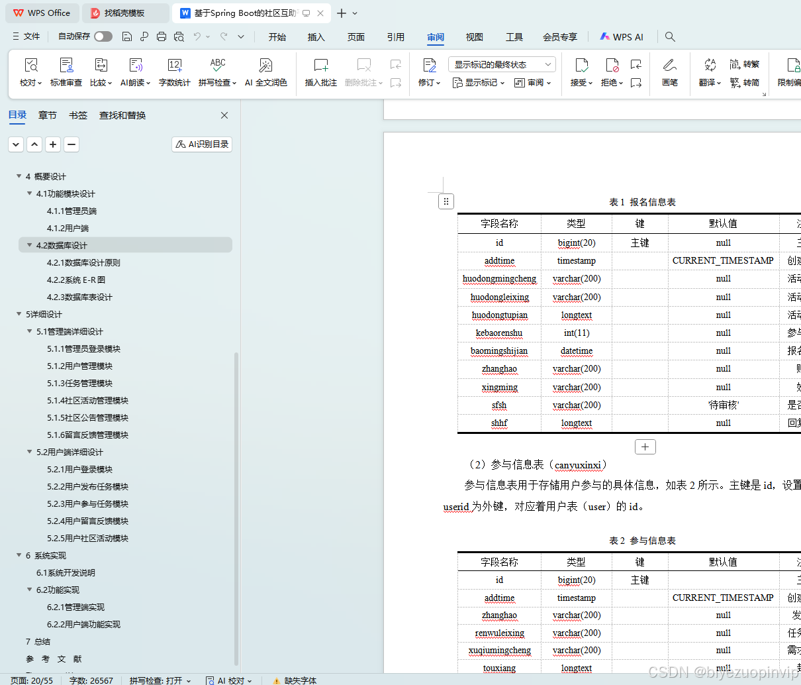Screen dimensions: 801x685
Task: Open the 比较 compare documents tool
Action: (101, 72)
